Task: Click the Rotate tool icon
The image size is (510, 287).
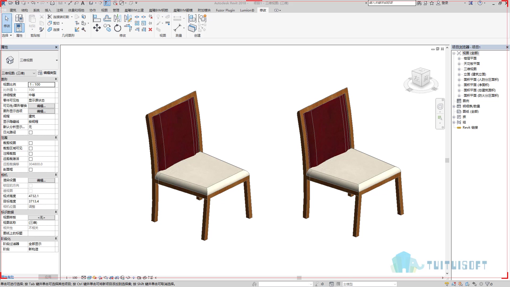Action: (x=117, y=28)
